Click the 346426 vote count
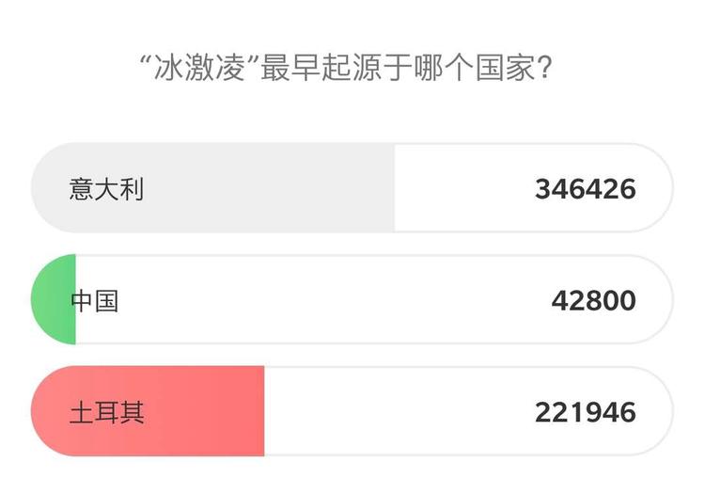Screen dimensions: 705x478 pyautogui.click(x=585, y=189)
